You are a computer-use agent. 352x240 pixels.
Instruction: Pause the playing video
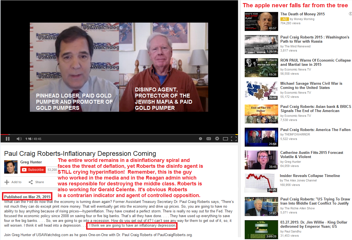click(8, 139)
